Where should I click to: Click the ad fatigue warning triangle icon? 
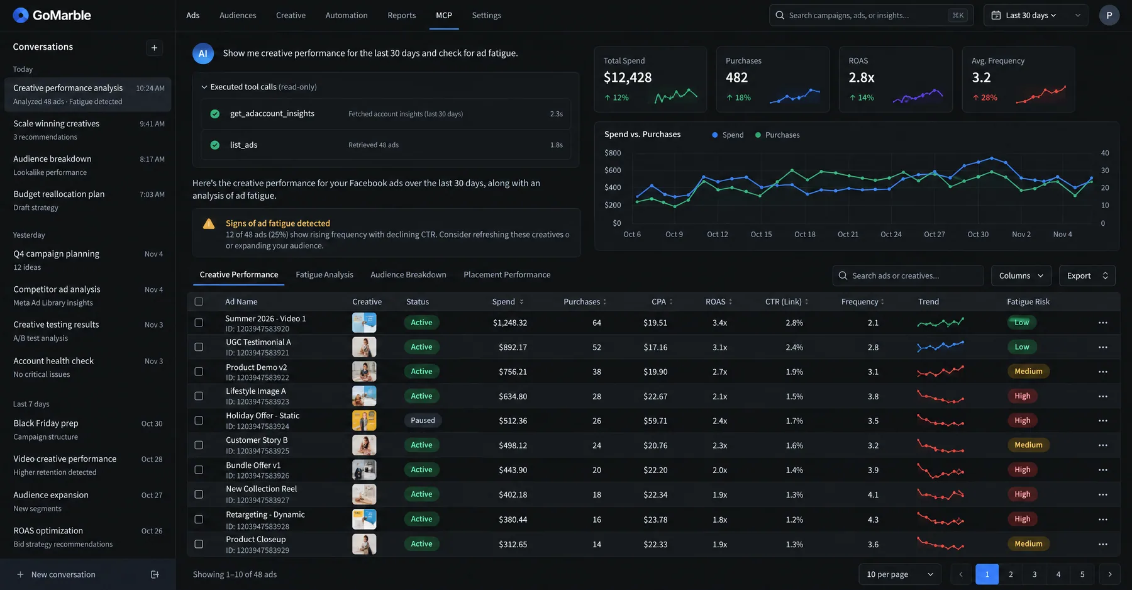pos(209,224)
